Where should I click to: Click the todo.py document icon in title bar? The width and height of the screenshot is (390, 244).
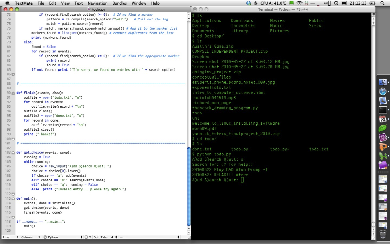89,9
